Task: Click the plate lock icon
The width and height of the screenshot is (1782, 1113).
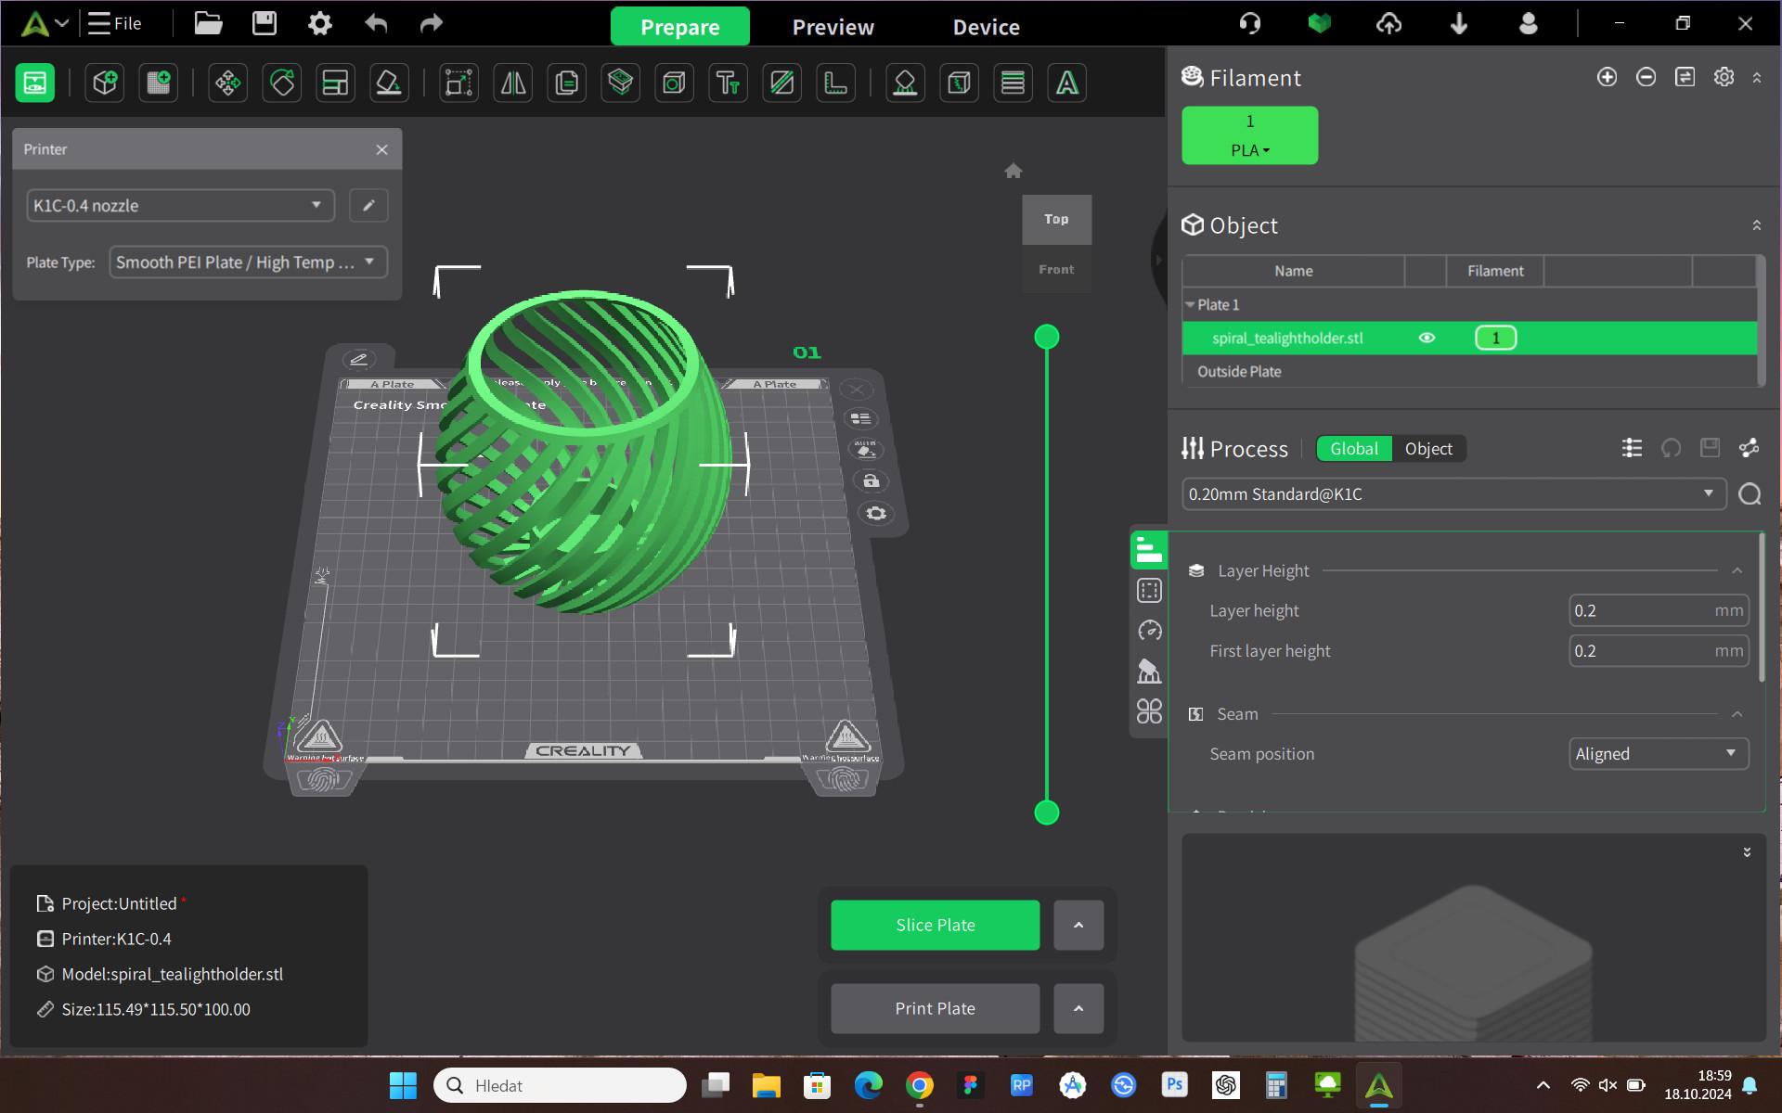Action: (871, 480)
